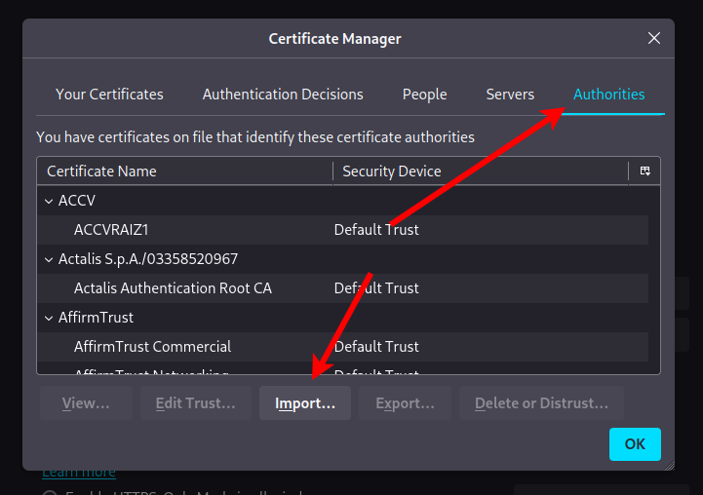This screenshot has height=495, width=703.
Task: Sort by the Certificate Name column
Action: coord(185,171)
